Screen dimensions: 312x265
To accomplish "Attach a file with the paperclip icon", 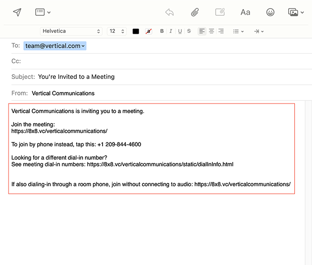I will (195, 12).
